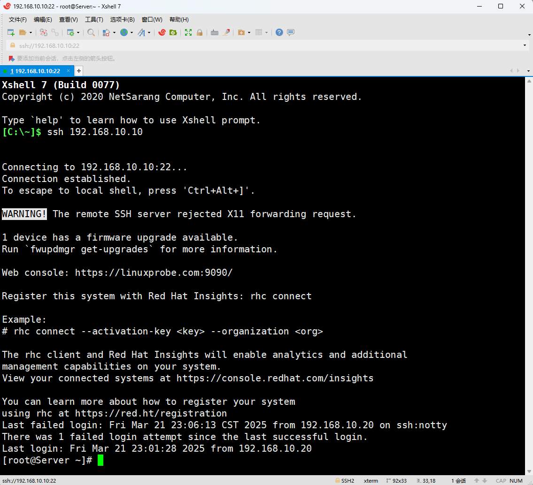This screenshot has width=533, height=485.
Task: Click the lock screen padlock icon
Action: 200,32
